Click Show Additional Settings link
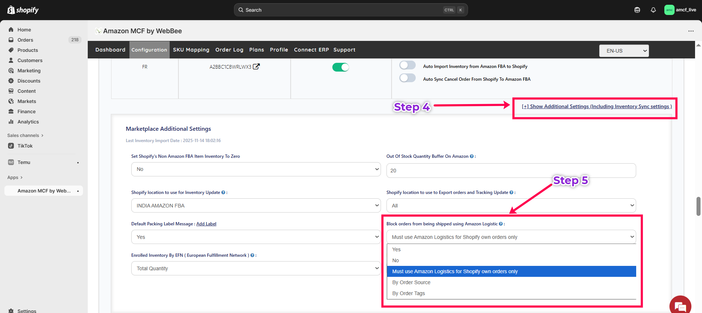The width and height of the screenshot is (702, 313). [x=597, y=106]
